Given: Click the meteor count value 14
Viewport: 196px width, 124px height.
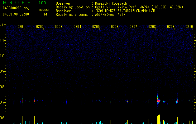Looking at the screenshot, I should [x=45, y=14].
